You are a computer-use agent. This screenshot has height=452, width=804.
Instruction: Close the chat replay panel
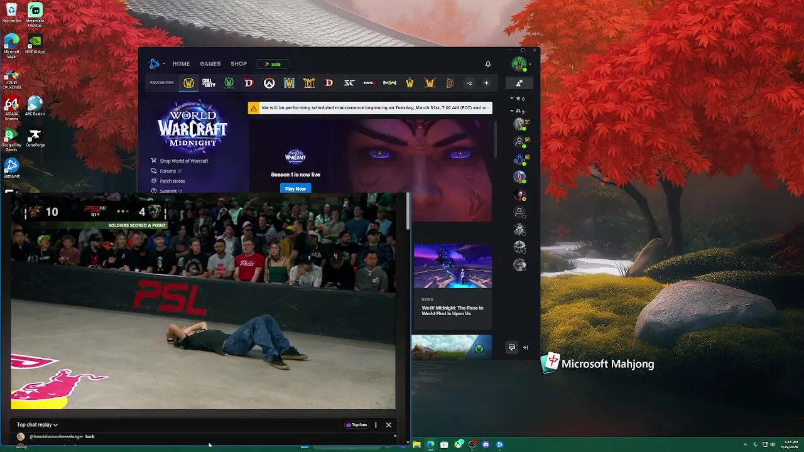coord(388,425)
